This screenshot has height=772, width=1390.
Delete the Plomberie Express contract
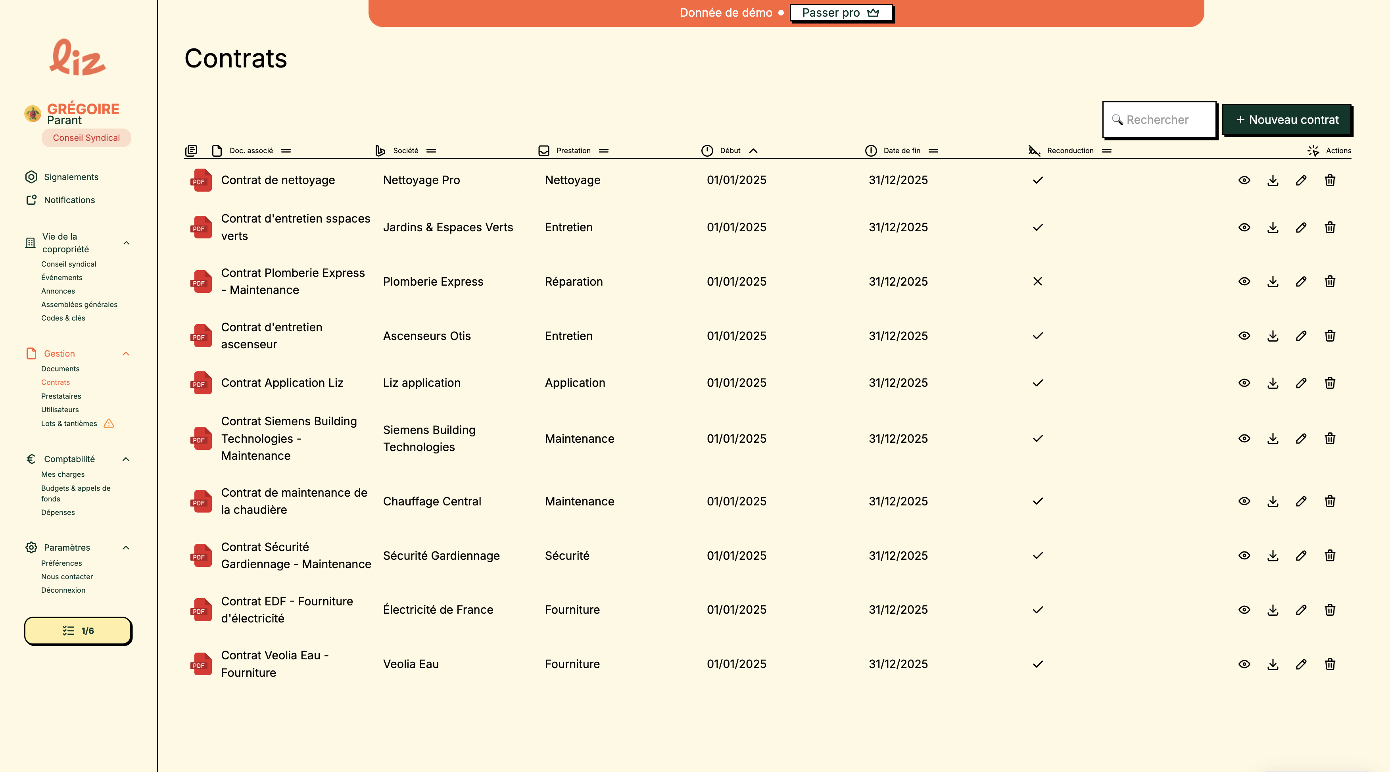tap(1330, 282)
